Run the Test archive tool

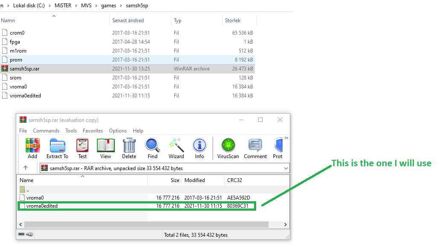tap(82, 148)
